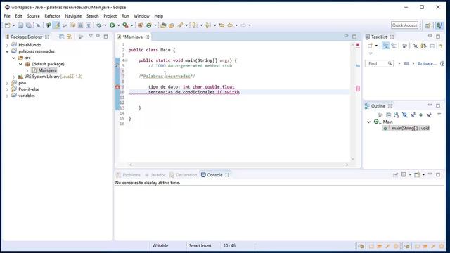Click Task List help question icon
This screenshot has height=253, width=450.
click(x=442, y=63)
